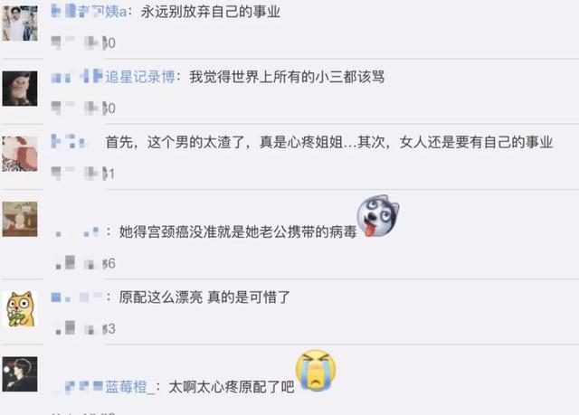Click like count 3 under 原配这么漂亮 comment
Screen dimensions: 579x415
pos(109,329)
